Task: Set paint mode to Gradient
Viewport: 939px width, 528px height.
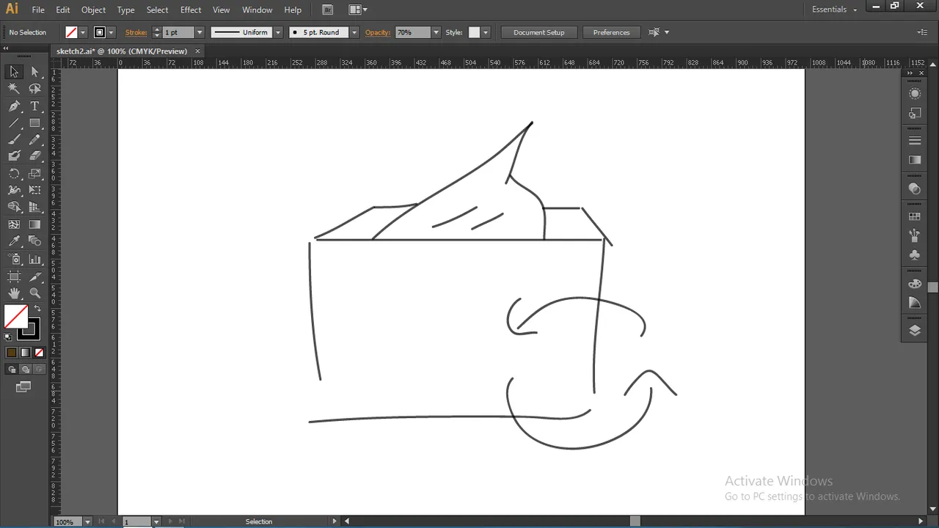Action: (26, 353)
